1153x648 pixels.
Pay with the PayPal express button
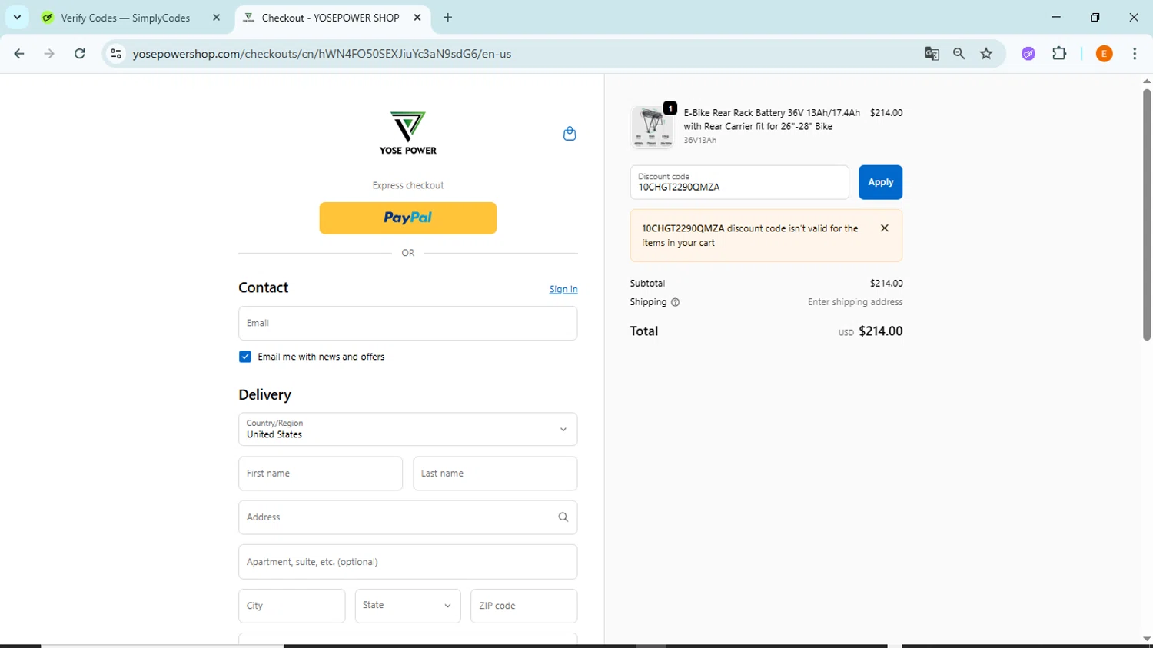coord(408,218)
